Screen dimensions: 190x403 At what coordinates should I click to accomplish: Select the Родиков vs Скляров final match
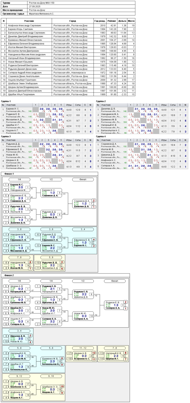click(x=116, y=305)
